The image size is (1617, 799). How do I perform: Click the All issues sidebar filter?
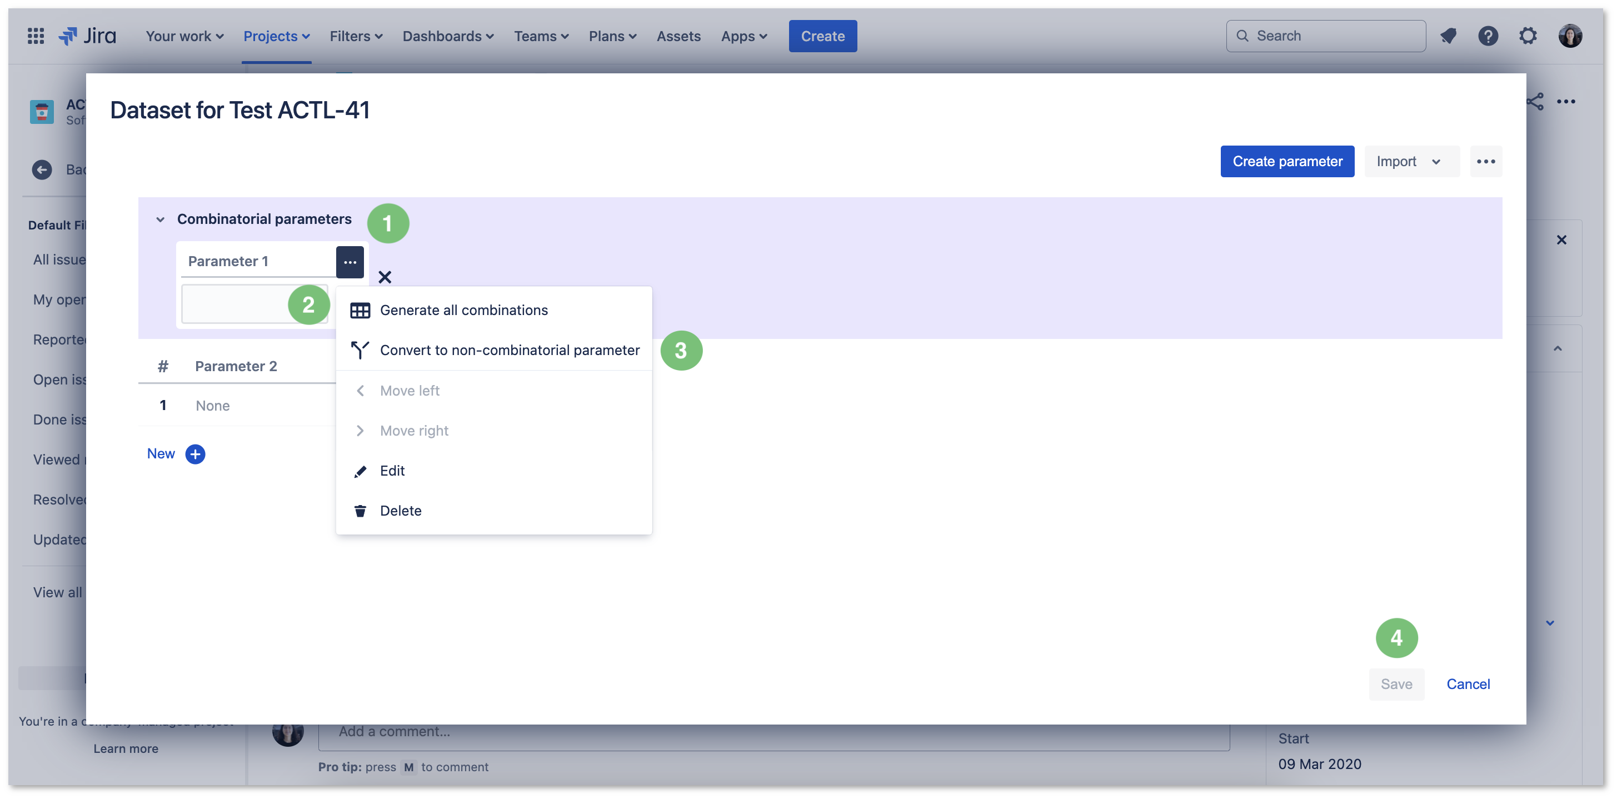click(x=59, y=260)
